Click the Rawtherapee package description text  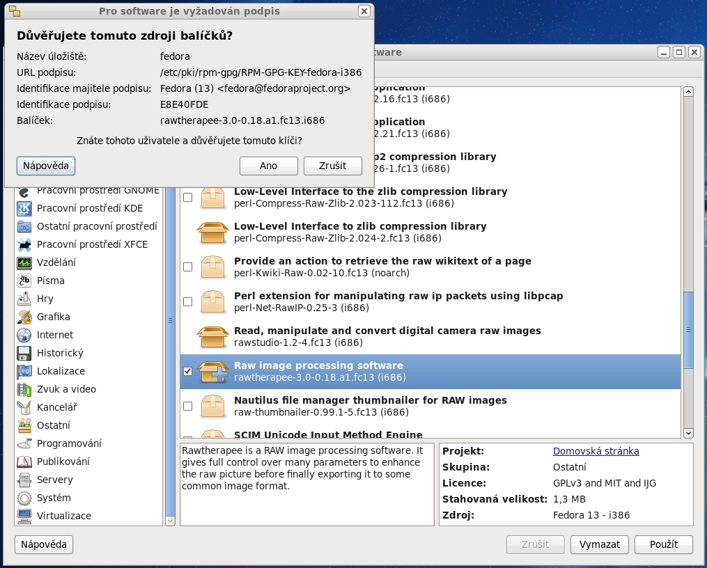click(302, 468)
